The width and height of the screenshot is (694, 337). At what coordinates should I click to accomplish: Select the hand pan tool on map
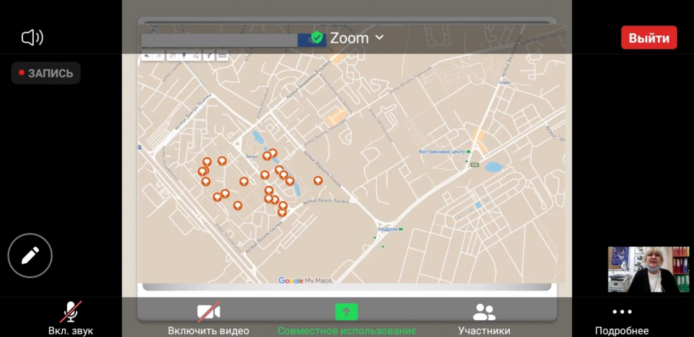pyautogui.click(x=173, y=56)
